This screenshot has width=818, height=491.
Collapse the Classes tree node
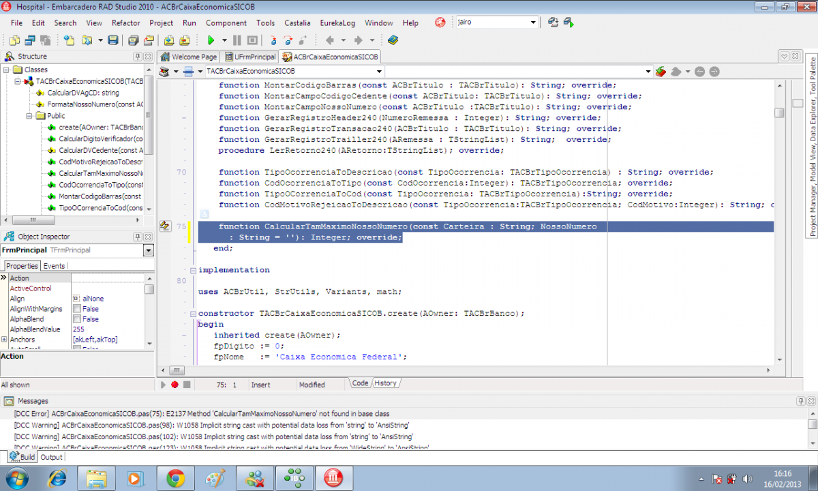click(x=6, y=70)
